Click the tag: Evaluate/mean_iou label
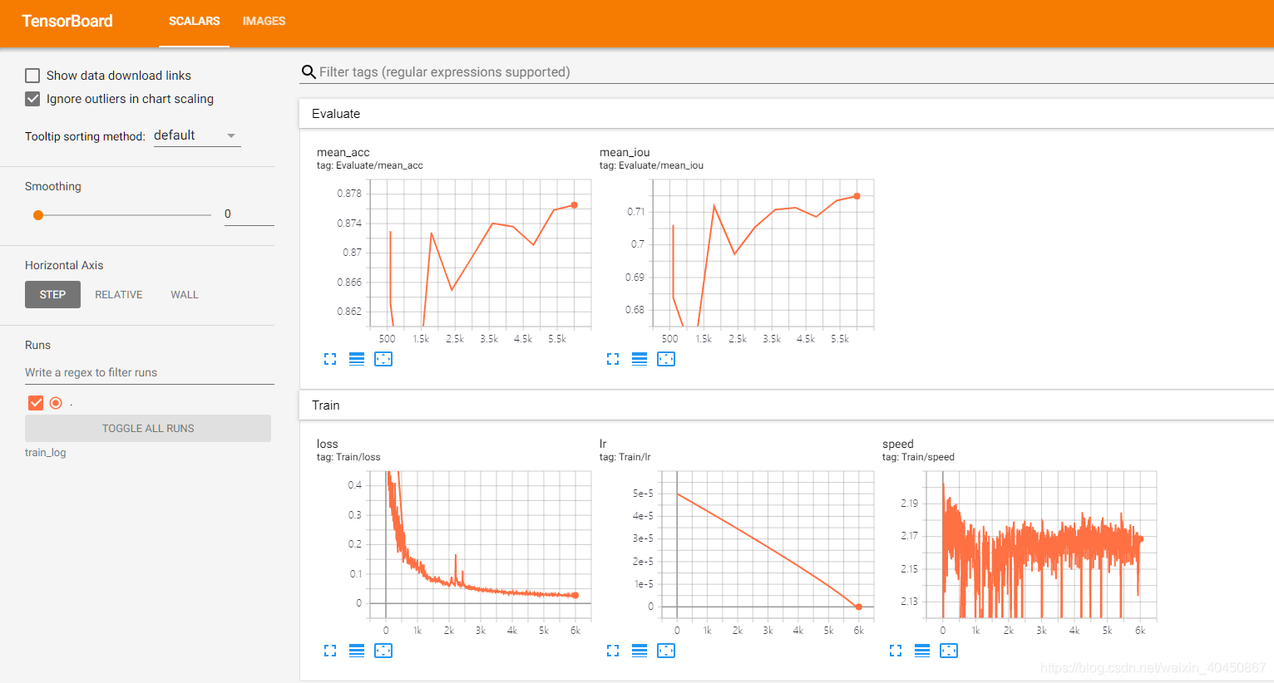1274x683 pixels. tap(651, 165)
